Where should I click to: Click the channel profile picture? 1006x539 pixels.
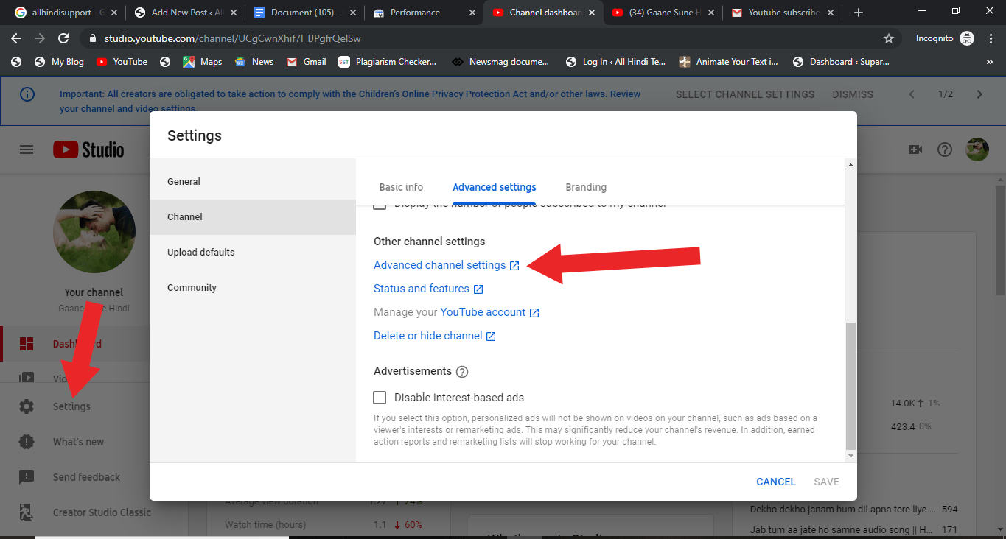94,232
